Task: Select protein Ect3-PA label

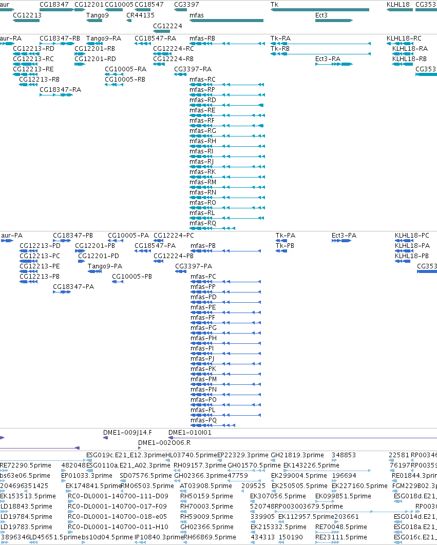Action: (x=344, y=236)
